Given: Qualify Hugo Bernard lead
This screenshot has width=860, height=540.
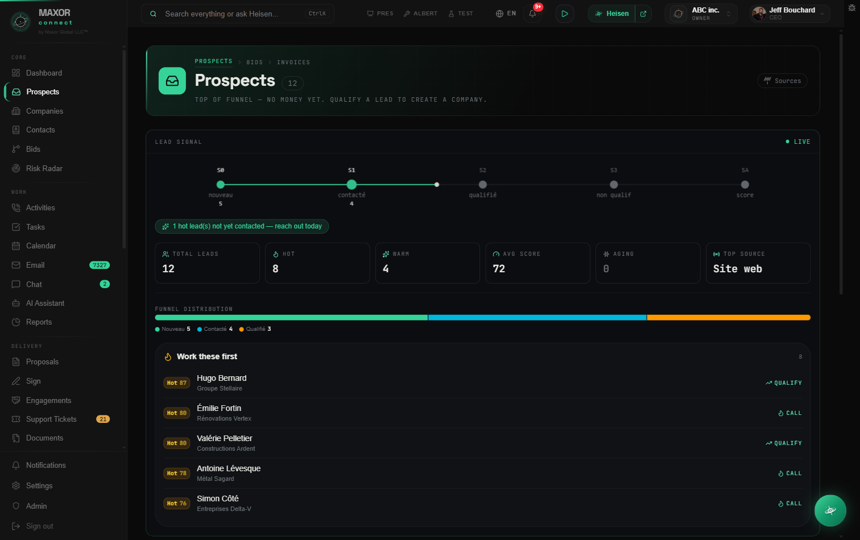Looking at the screenshot, I should 784,383.
